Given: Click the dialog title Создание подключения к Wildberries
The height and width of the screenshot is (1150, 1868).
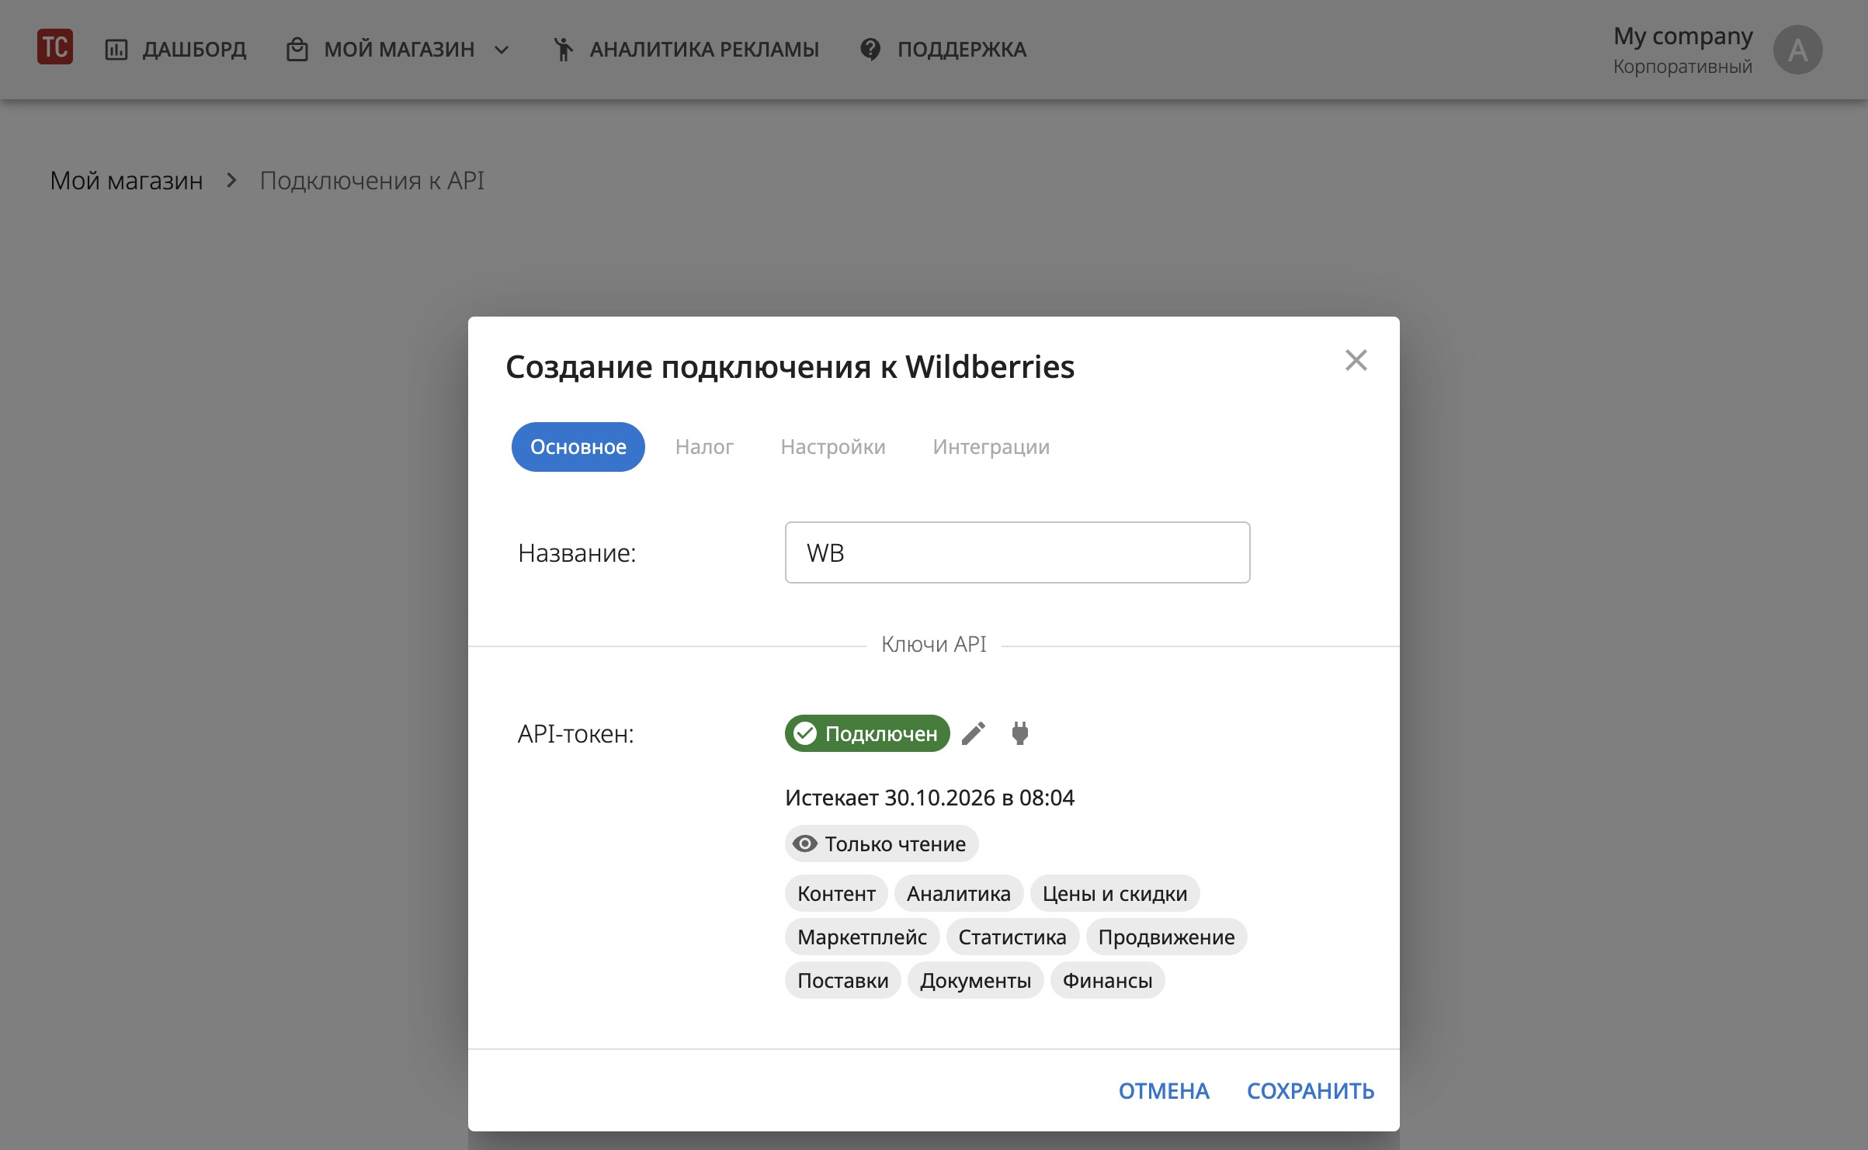Looking at the screenshot, I should (790, 366).
